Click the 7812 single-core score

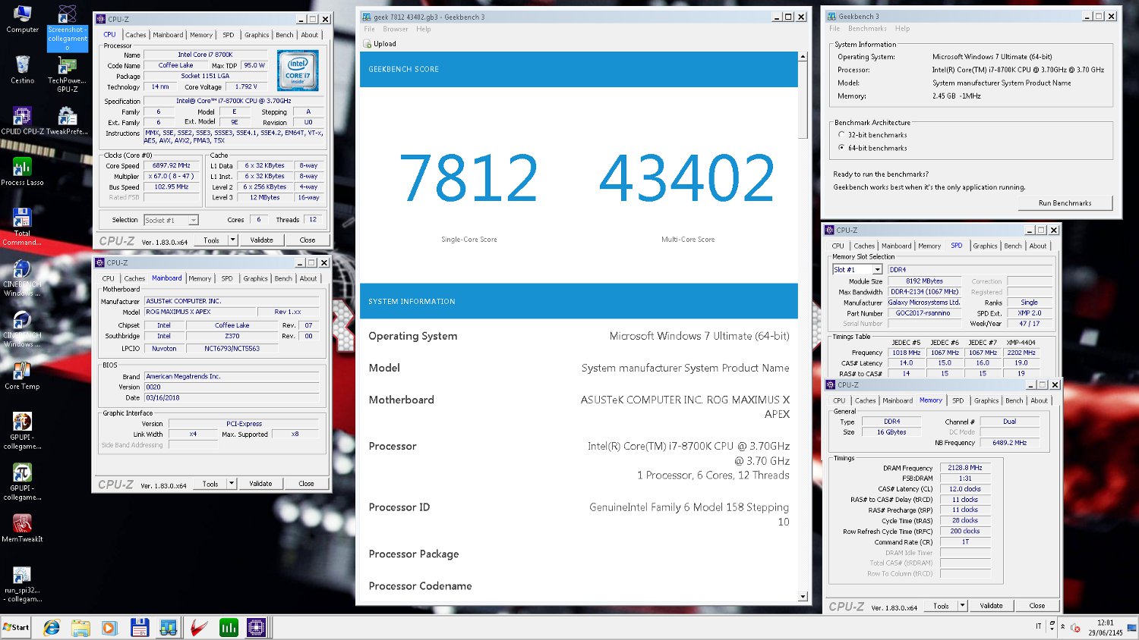[469, 178]
